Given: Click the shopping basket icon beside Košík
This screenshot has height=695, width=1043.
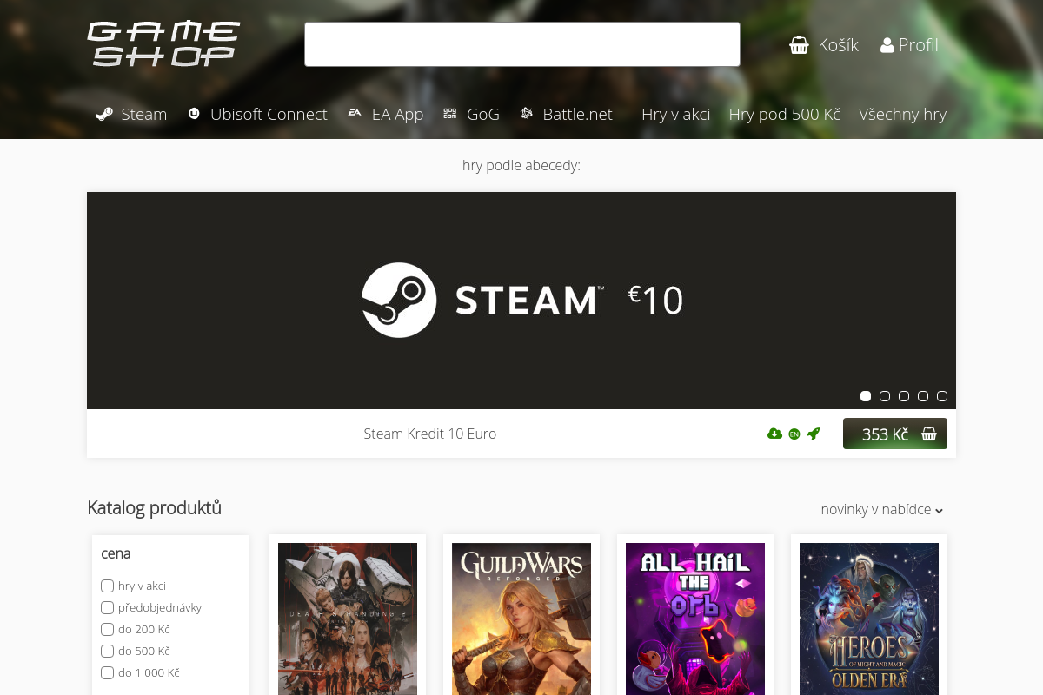Looking at the screenshot, I should pos(799,45).
